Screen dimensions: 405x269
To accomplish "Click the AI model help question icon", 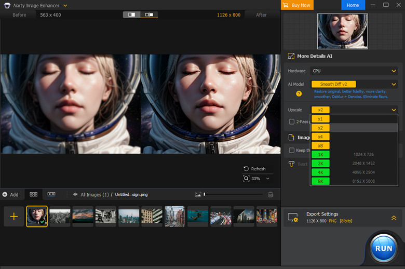I will pyautogui.click(x=299, y=94).
